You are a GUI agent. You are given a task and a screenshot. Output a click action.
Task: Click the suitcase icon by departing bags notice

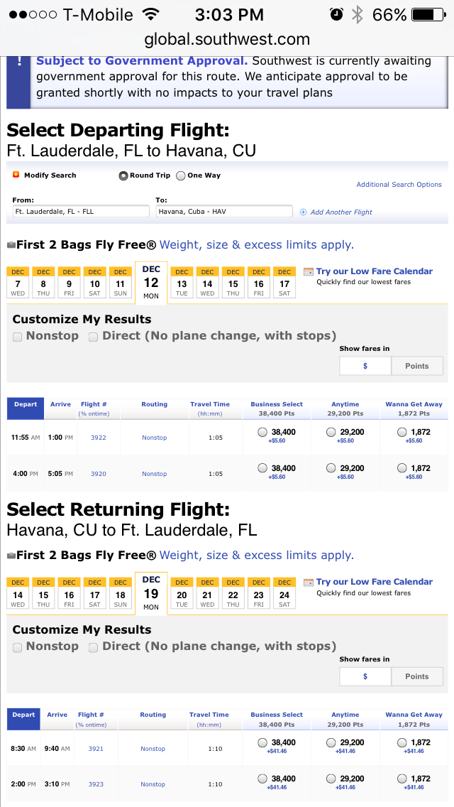pos(11,245)
